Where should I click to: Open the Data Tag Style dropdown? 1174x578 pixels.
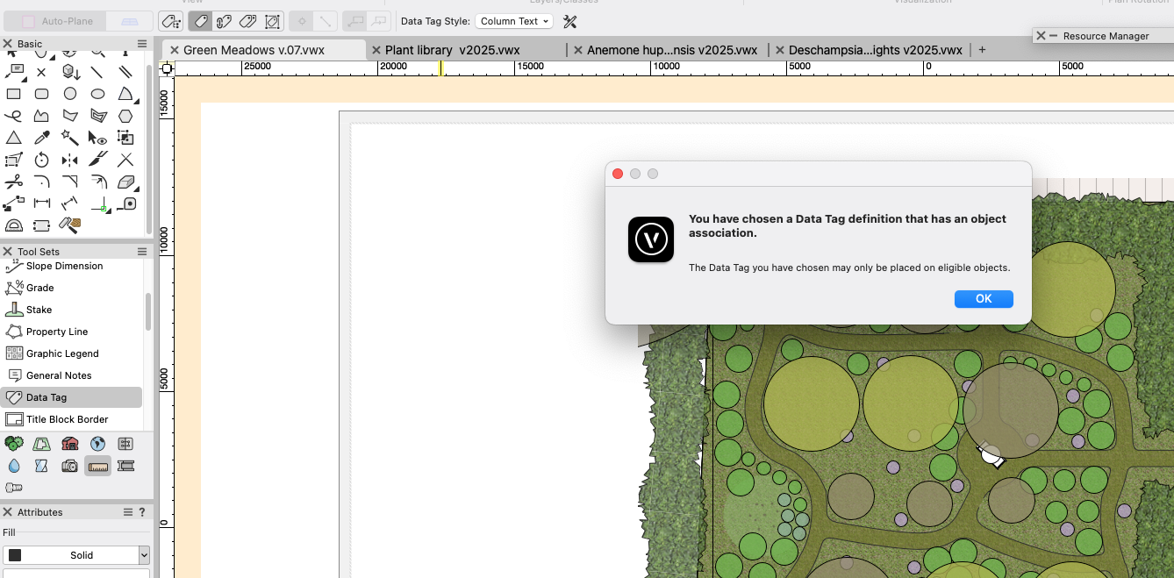(x=513, y=21)
